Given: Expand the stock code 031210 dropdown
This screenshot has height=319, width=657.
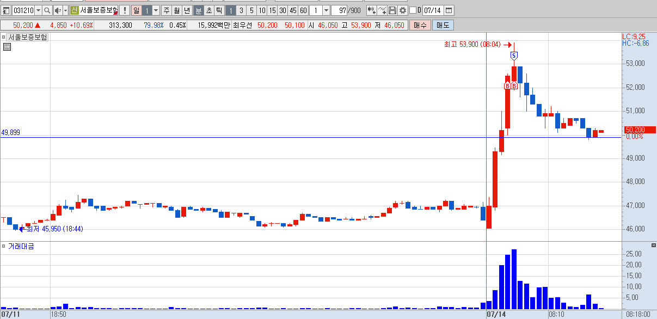Looking at the screenshot, I should click(x=38, y=10).
